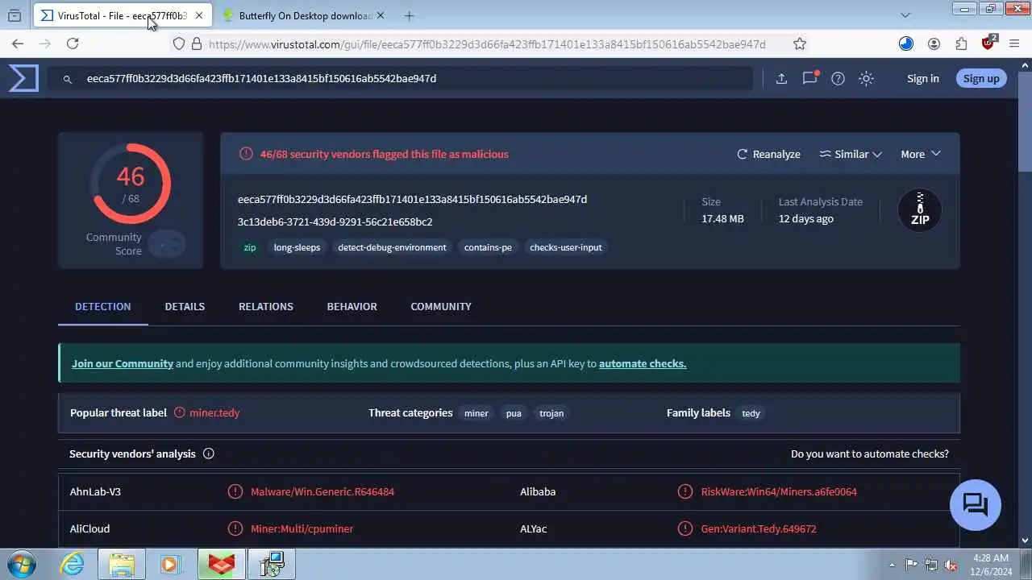Switch to the COMMUNITY tab
The width and height of the screenshot is (1032, 580).
[441, 306]
